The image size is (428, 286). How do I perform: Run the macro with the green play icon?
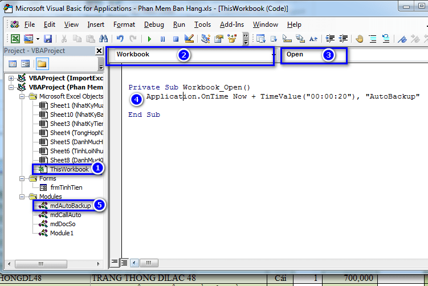coord(149,39)
